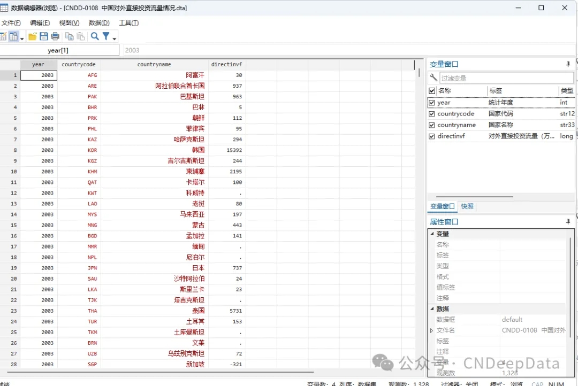578x386 pixels.
Task: Select the directinvf column header
Action: (226, 65)
